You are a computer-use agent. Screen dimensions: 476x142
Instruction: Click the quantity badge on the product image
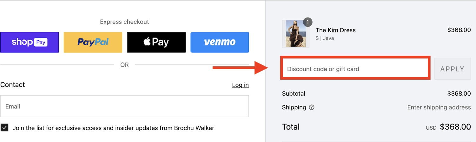(x=307, y=22)
